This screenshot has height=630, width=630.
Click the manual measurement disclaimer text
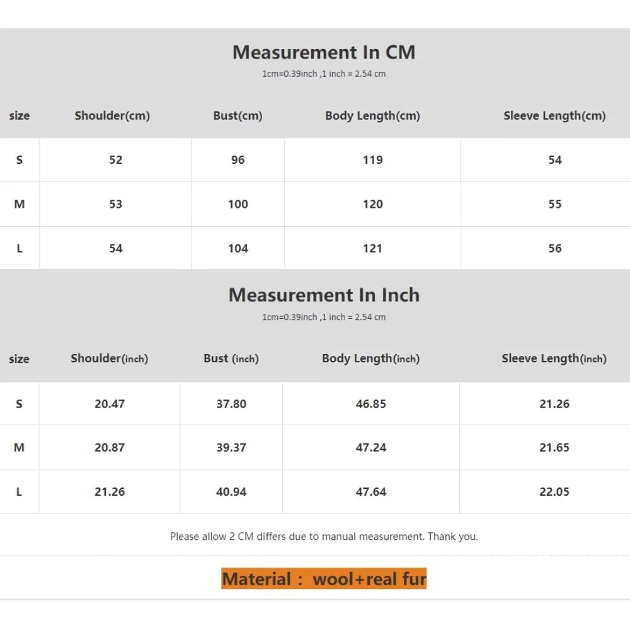point(324,537)
